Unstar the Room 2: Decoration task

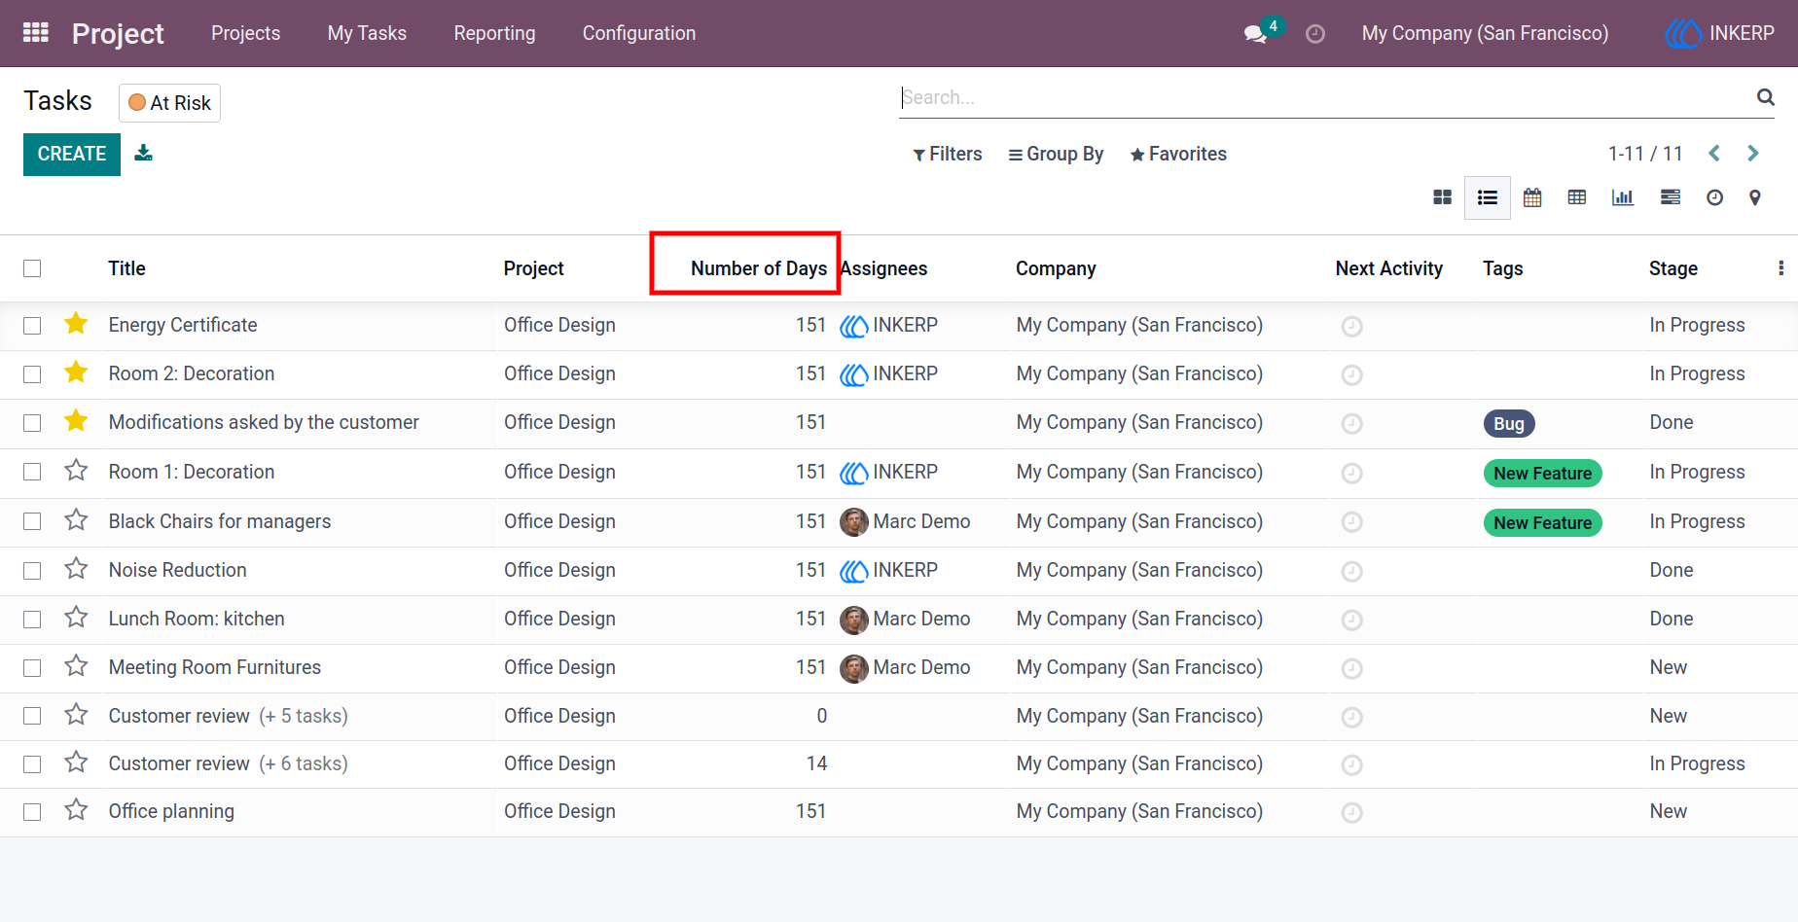pos(76,372)
